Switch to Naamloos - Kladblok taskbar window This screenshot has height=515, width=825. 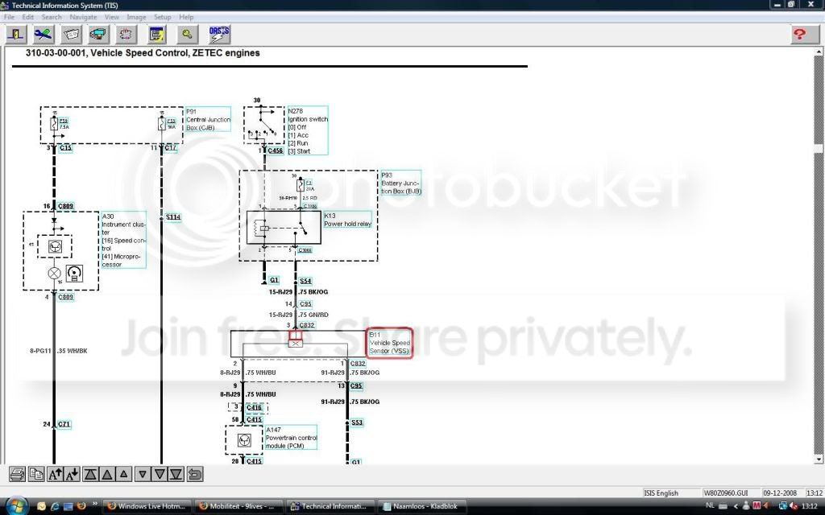coord(421,506)
